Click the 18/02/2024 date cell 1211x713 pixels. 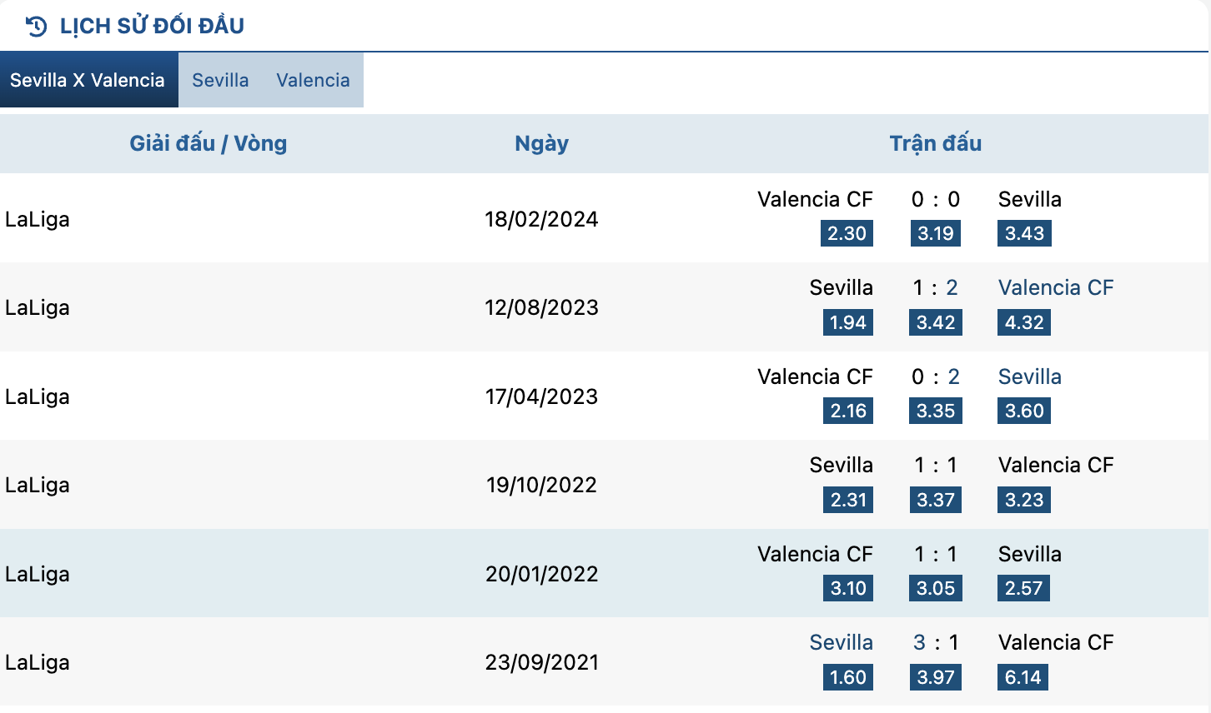click(x=541, y=219)
